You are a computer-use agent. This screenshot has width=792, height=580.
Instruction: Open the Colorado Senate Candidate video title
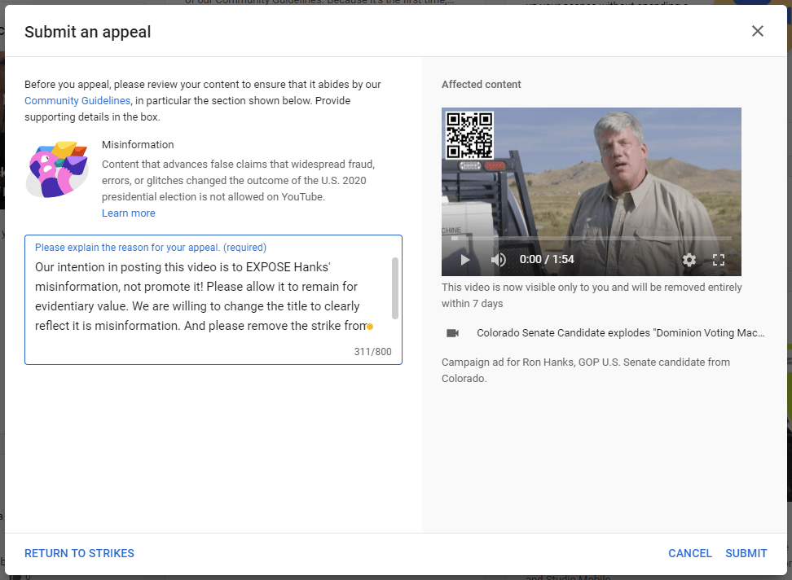coord(620,333)
